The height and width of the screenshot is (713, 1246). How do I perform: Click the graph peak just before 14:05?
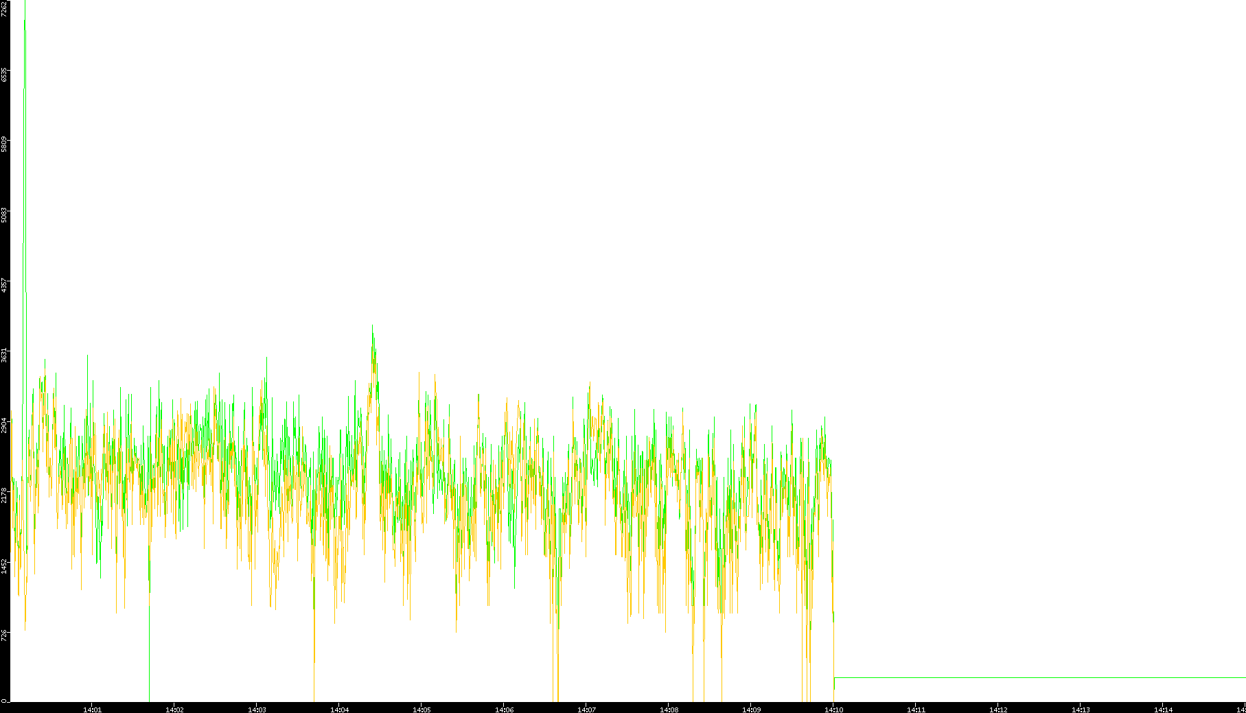point(373,329)
